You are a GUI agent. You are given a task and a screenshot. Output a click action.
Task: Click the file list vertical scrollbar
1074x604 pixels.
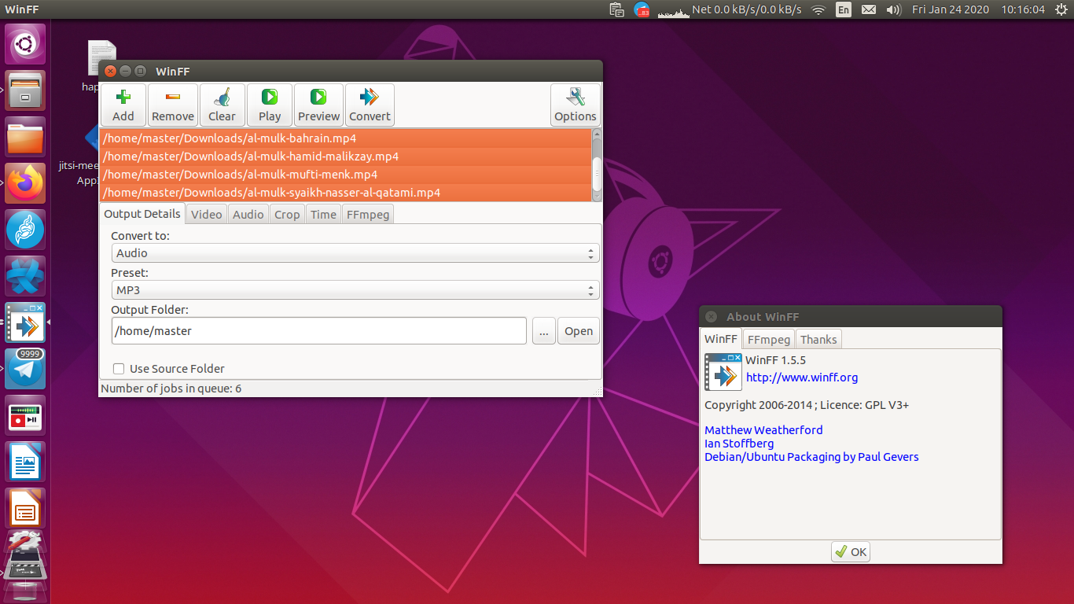pyautogui.click(x=597, y=165)
